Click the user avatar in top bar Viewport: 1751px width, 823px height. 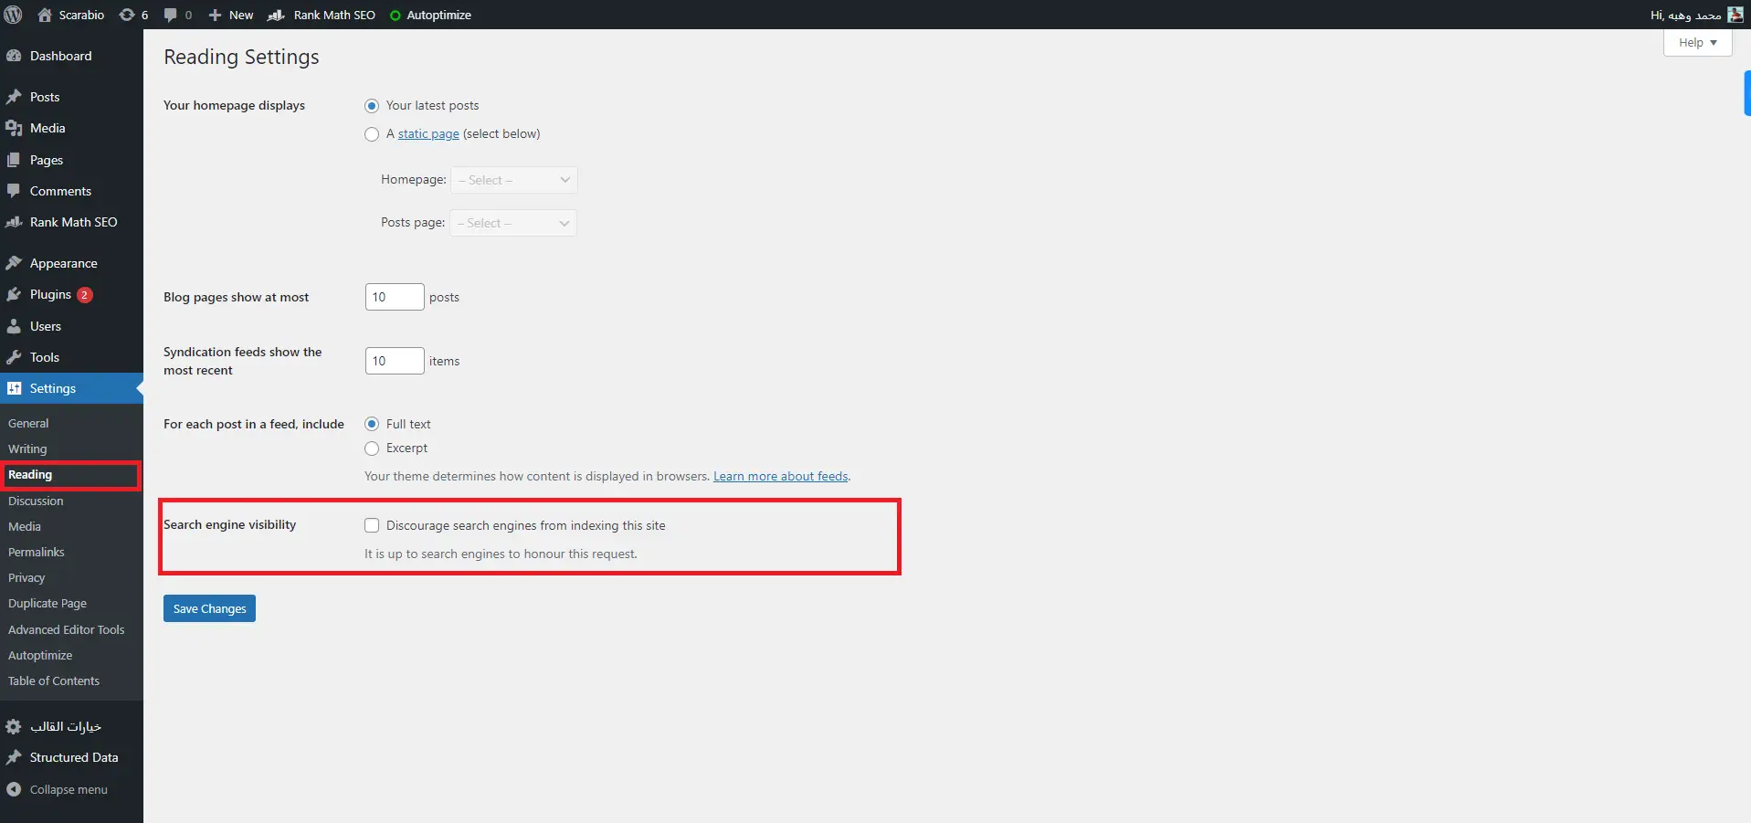[x=1735, y=15]
